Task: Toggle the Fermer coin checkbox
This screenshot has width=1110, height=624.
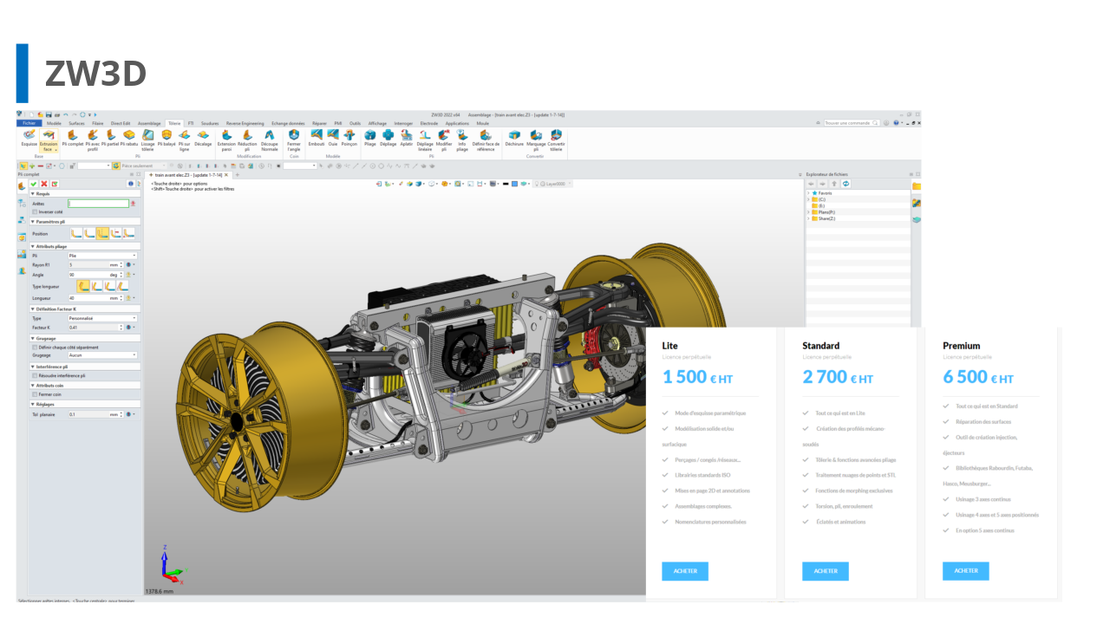Action: point(35,394)
